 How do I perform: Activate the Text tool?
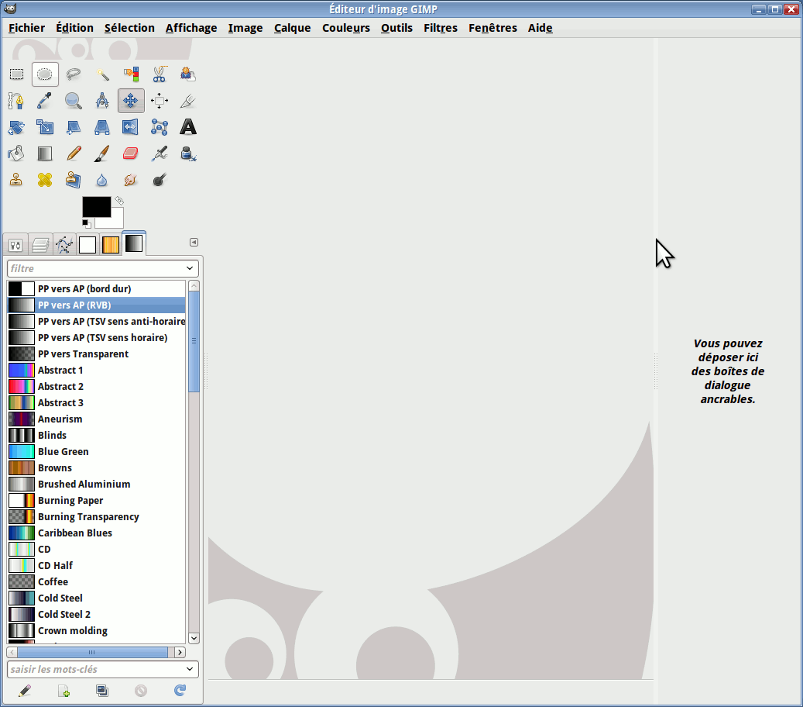(188, 127)
